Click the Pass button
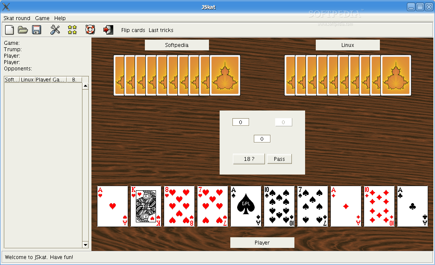 coord(279,159)
